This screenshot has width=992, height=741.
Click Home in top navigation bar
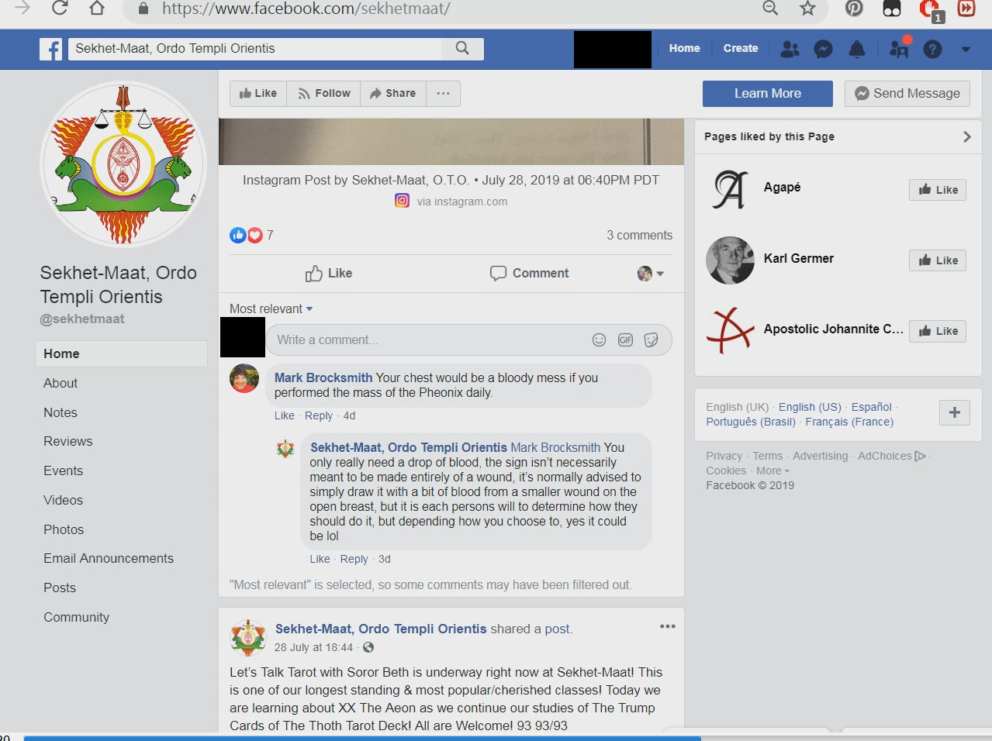(684, 48)
